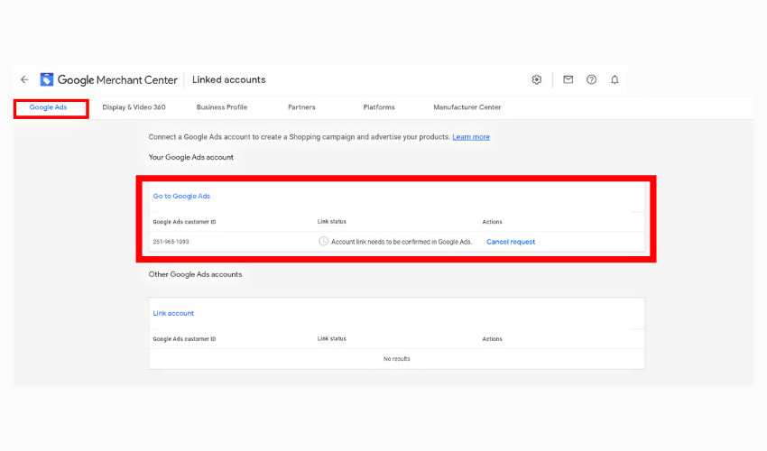Click the 'Your Google Ads account' heading
This screenshot has width=767, height=451.
click(x=190, y=157)
